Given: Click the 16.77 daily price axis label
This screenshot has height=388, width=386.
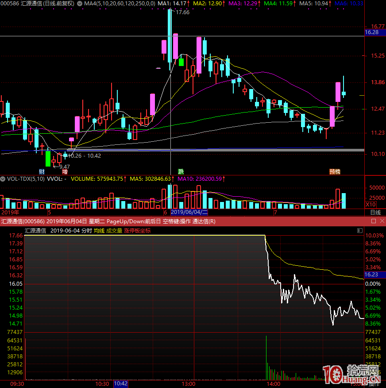Looking at the screenshot, I should click(x=378, y=26).
